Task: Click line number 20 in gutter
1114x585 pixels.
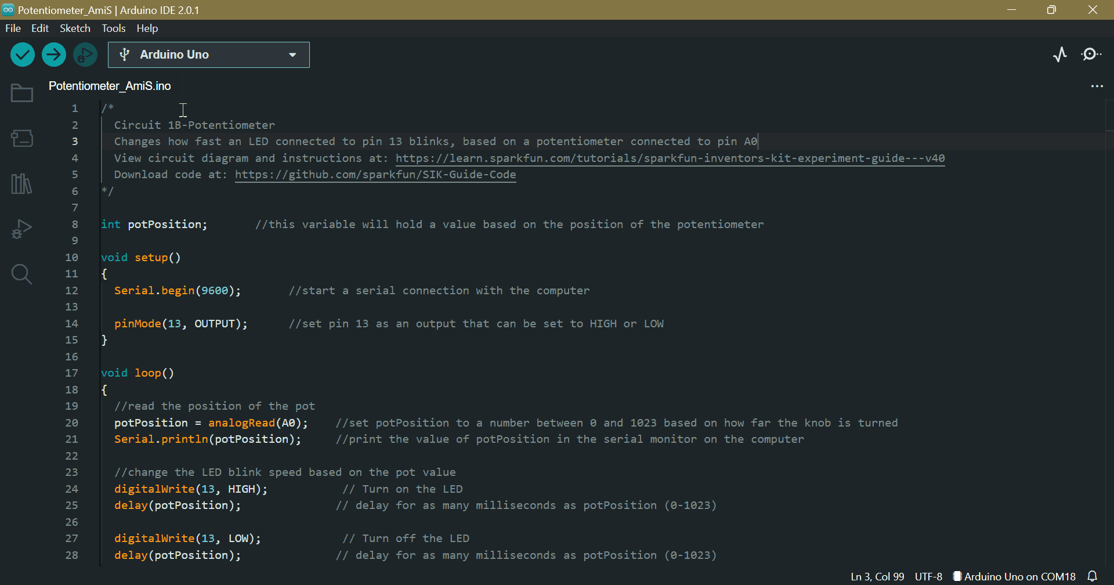Action: click(71, 423)
